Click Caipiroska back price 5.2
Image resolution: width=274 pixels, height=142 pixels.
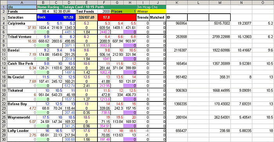pos(69,23)
